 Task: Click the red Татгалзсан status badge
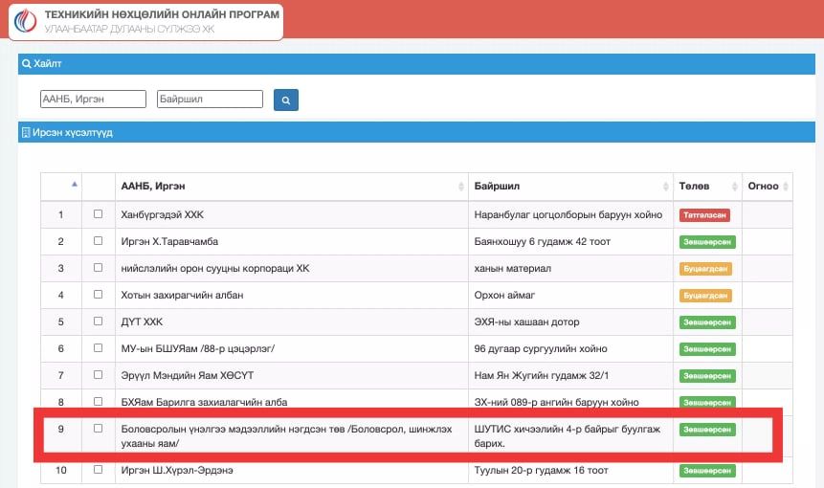705,215
